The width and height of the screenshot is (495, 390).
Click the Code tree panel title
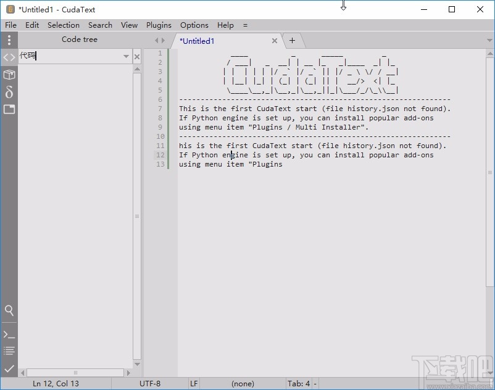coord(80,39)
